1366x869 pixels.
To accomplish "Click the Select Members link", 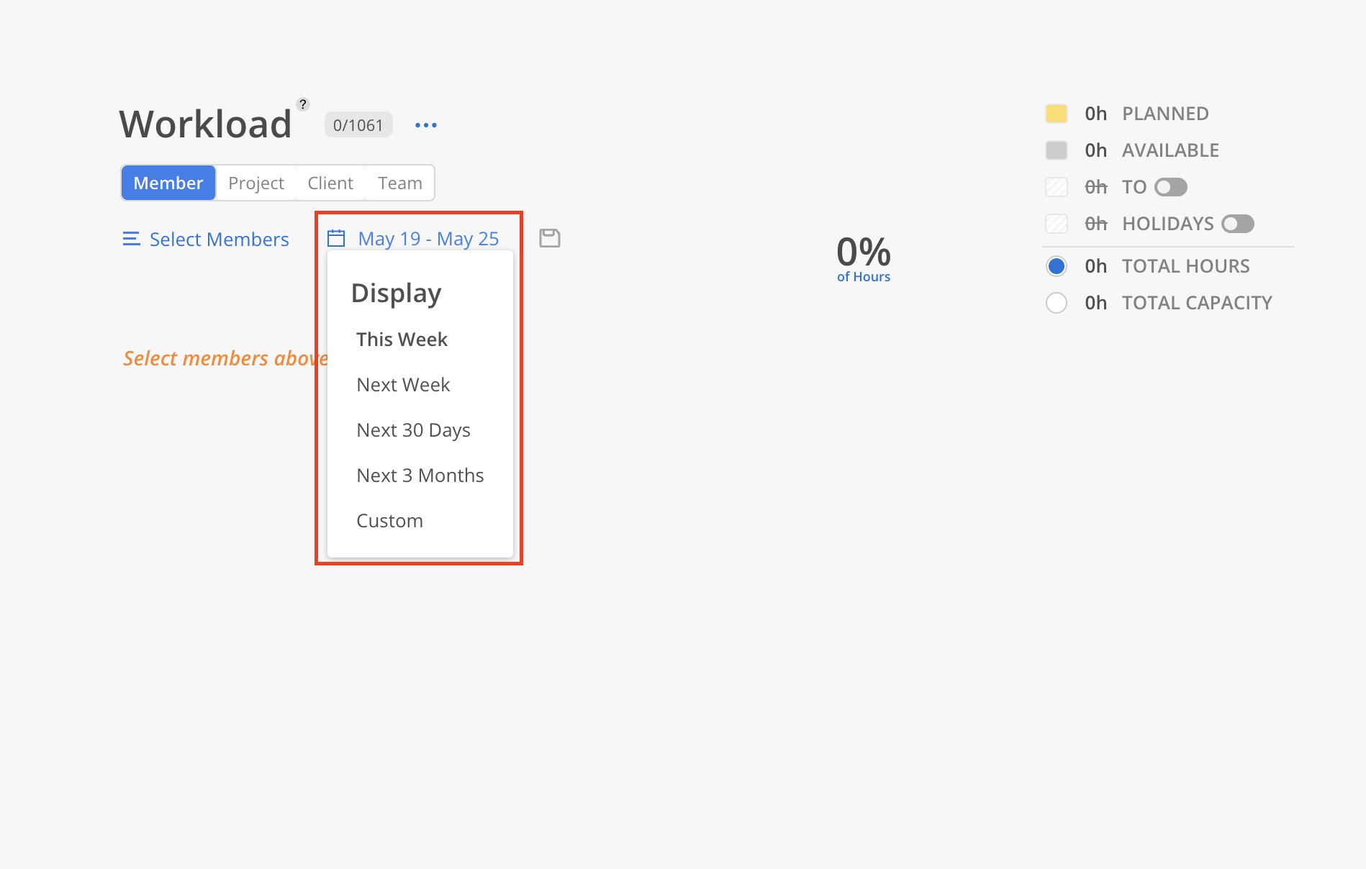I will 219,238.
